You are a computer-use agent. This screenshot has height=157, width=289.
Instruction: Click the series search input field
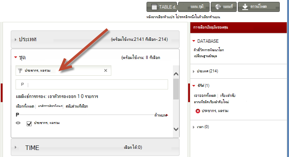(x=92, y=85)
